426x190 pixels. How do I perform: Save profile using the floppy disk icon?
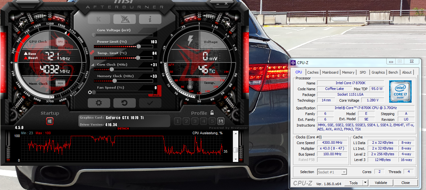[x=220, y=121]
